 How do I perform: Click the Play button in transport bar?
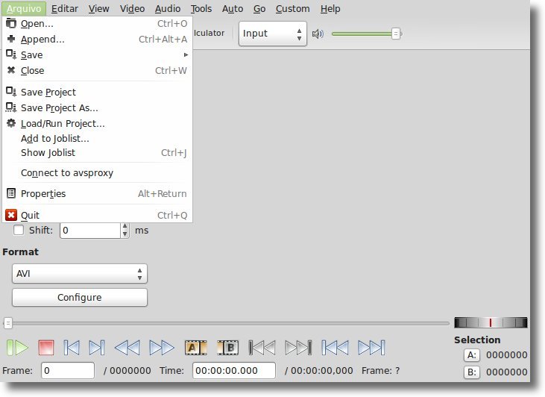pyautogui.click(x=17, y=348)
